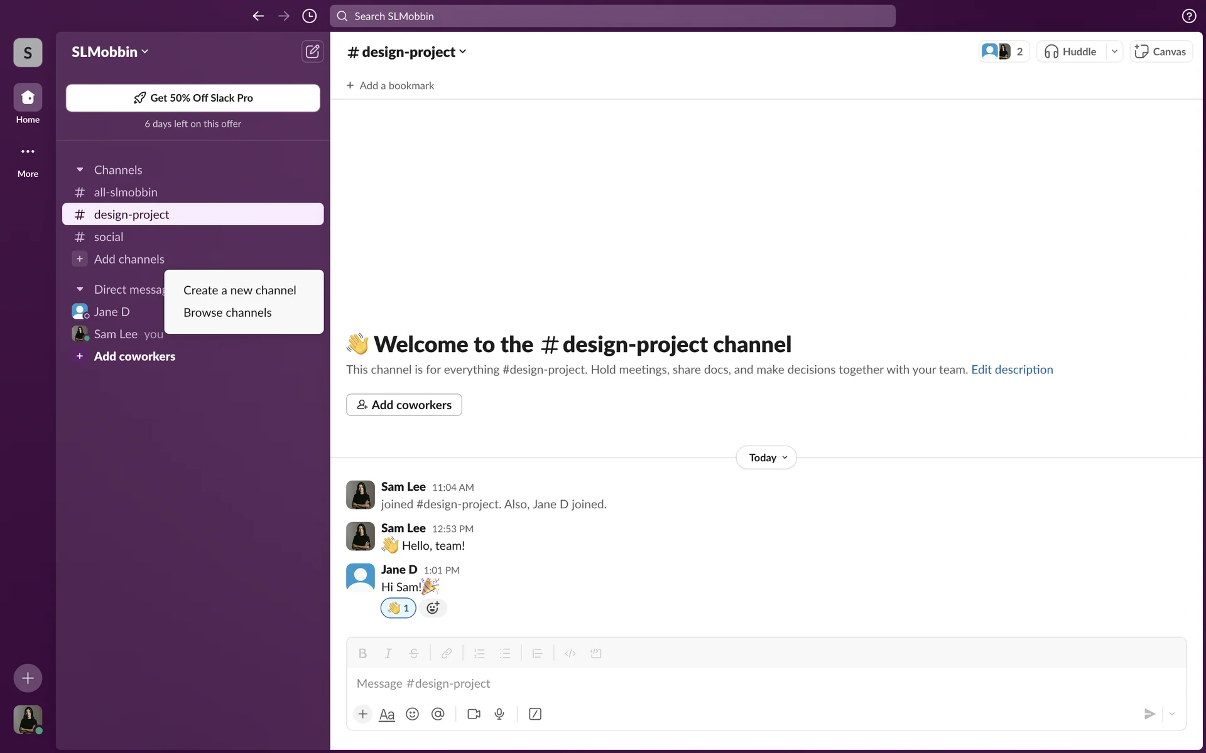Open the Today date dropdown
The height and width of the screenshot is (753, 1206).
coord(766,457)
